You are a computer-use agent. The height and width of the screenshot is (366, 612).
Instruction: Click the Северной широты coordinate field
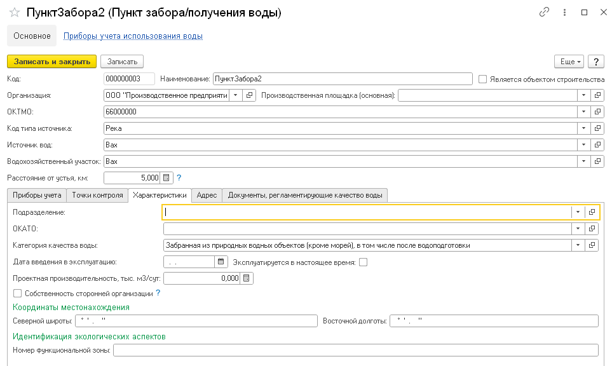pyautogui.click(x=196, y=321)
